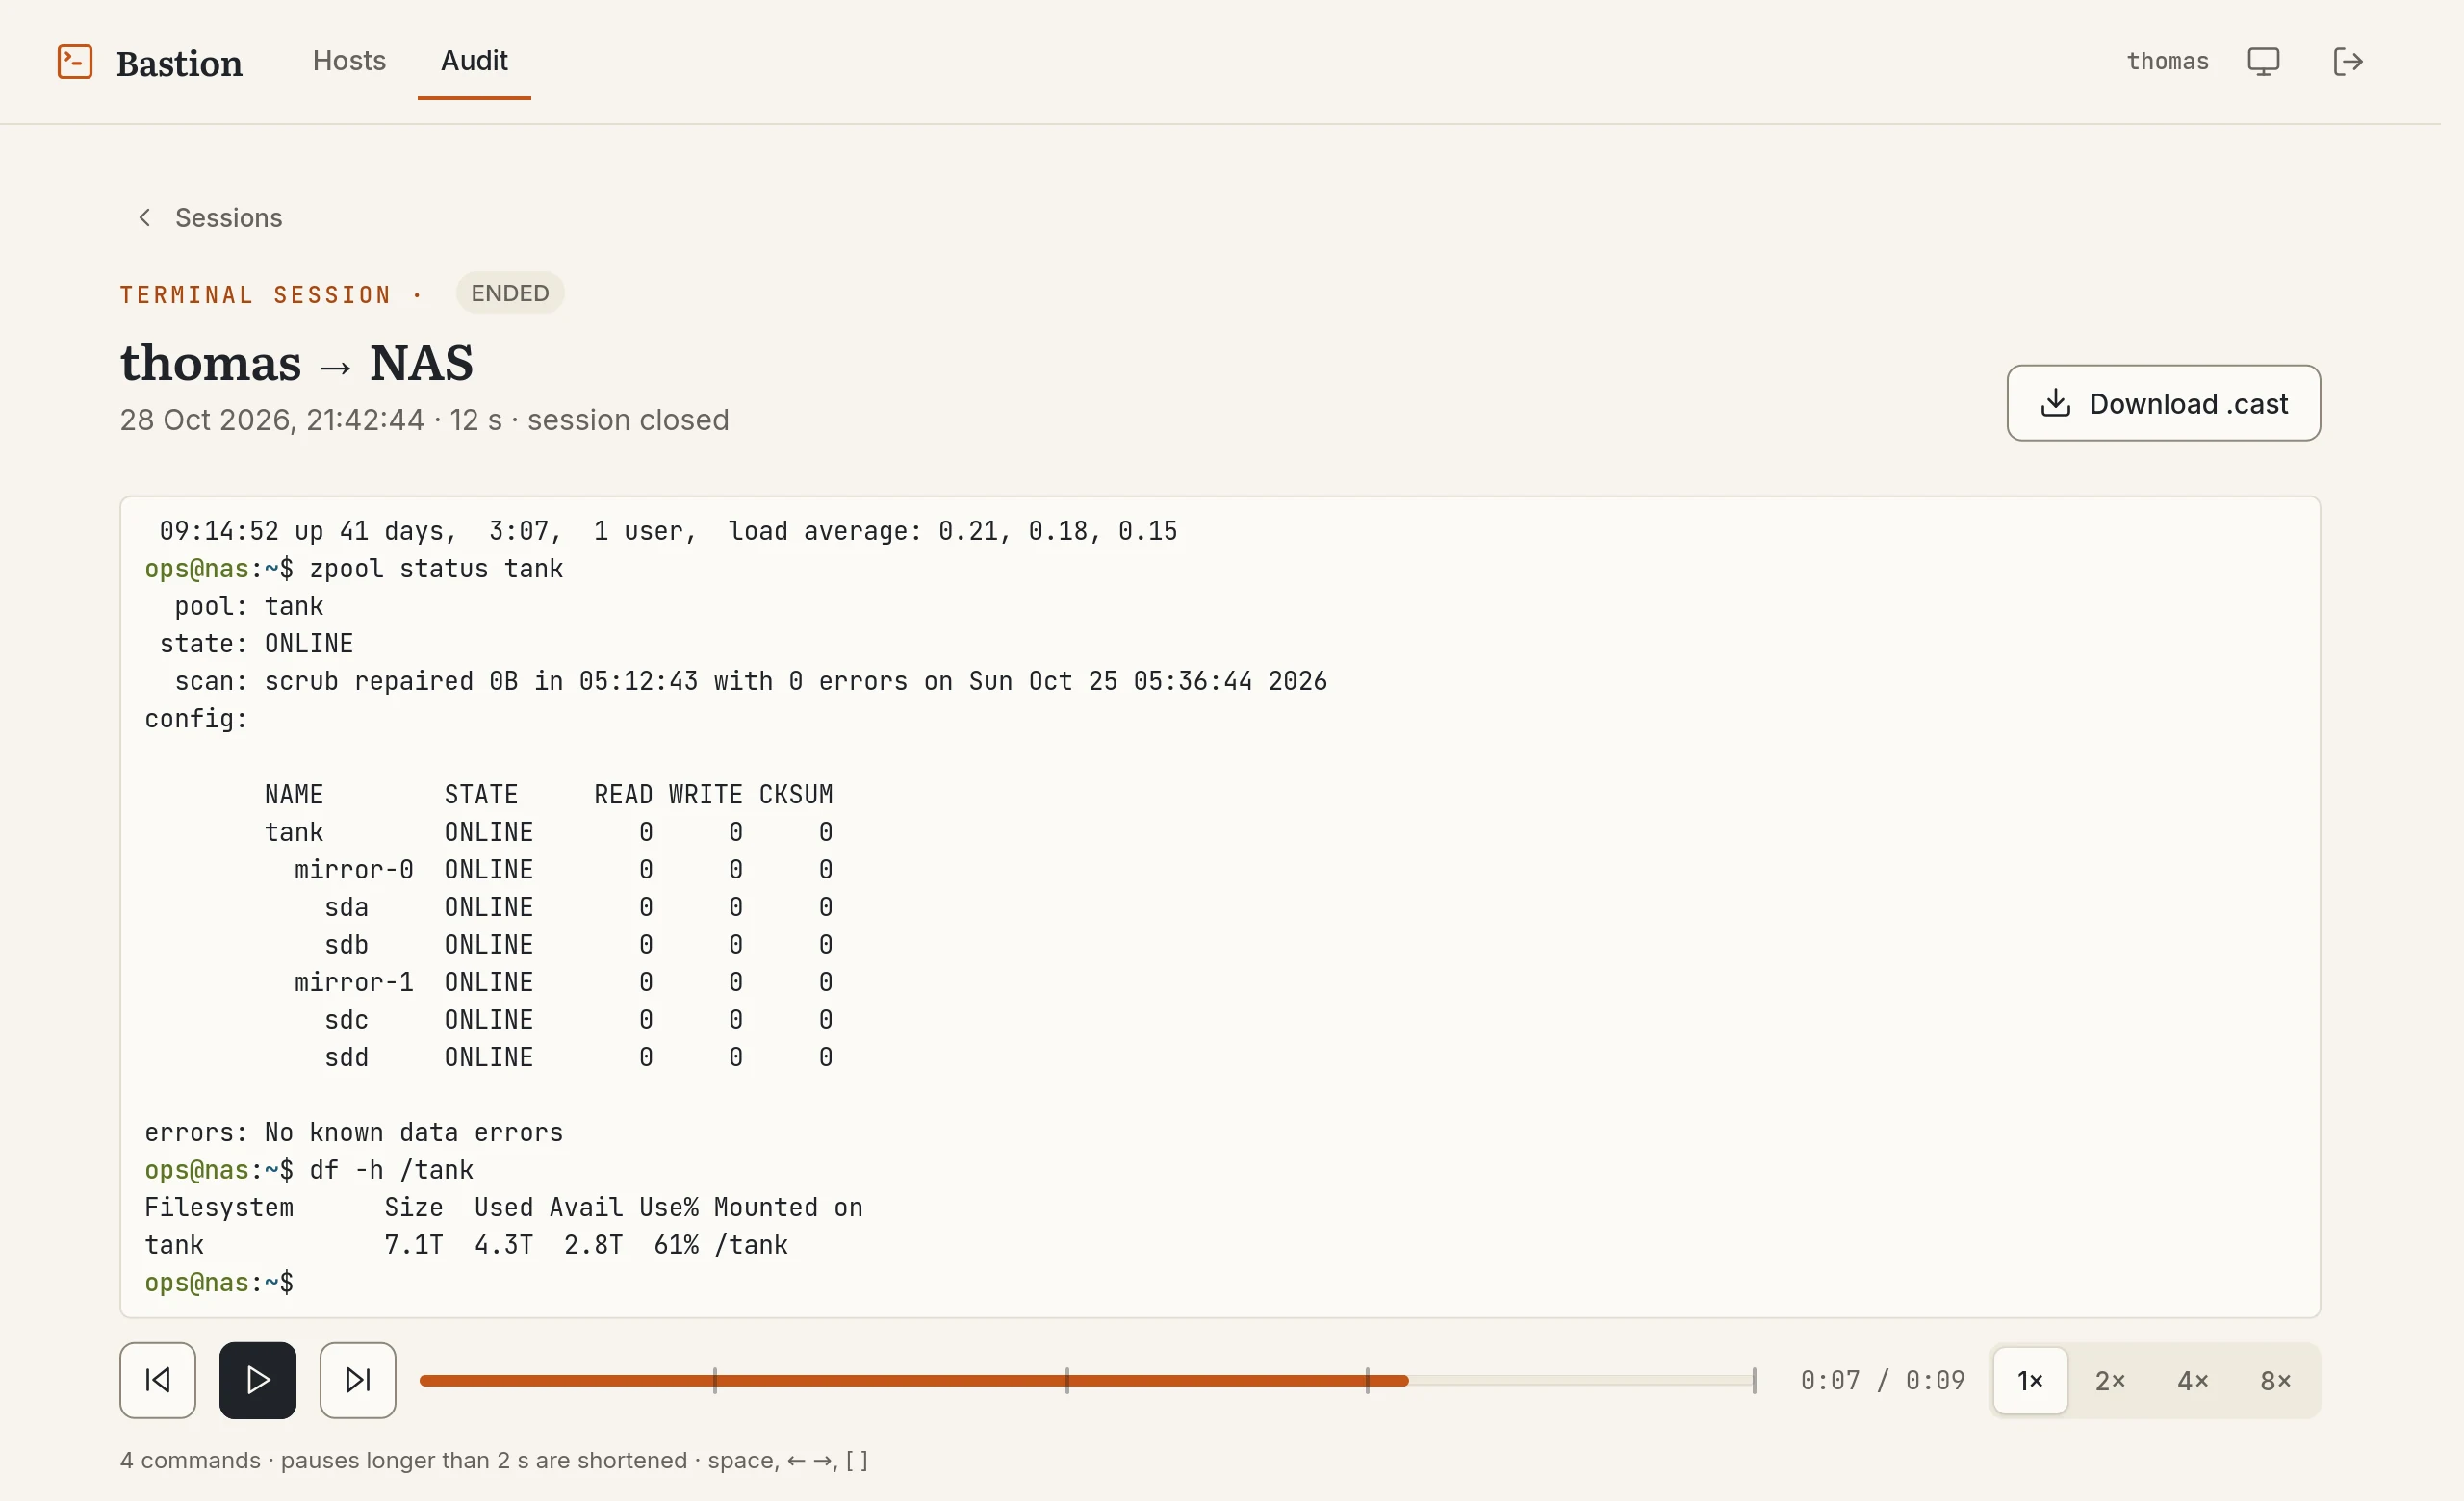The image size is (2464, 1501).
Task: Click the sign out icon
Action: [x=2347, y=61]
